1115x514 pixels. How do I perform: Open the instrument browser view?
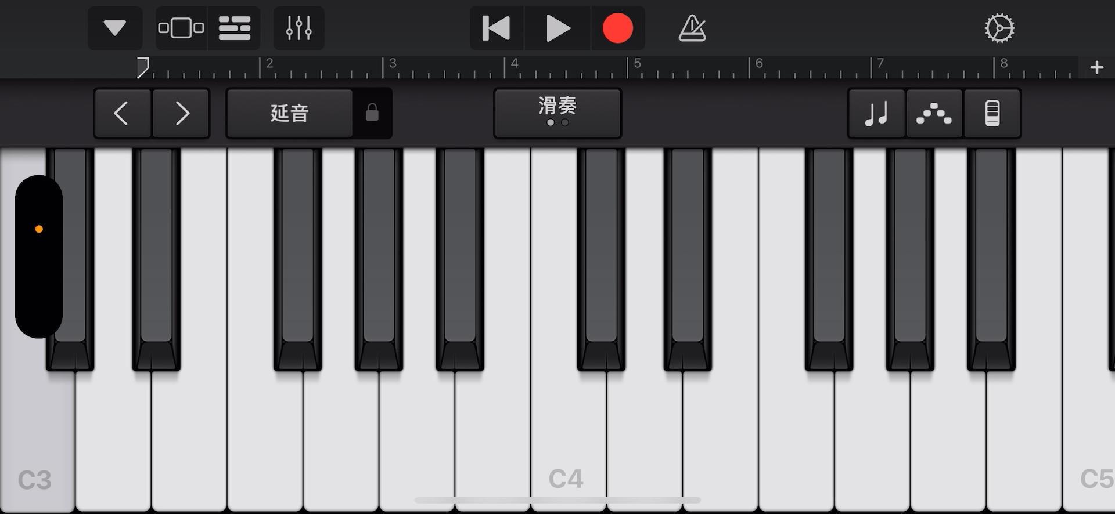pyautogui.click(x=181, y=28)
